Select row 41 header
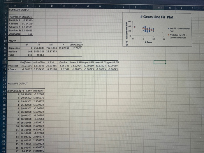The image size is (204, 153). pyautogui.click(x=4, y=152)
